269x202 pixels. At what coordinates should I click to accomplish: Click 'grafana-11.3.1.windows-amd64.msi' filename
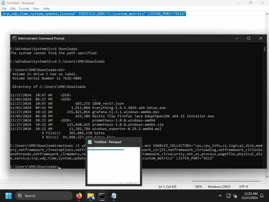tap(126, 112)
